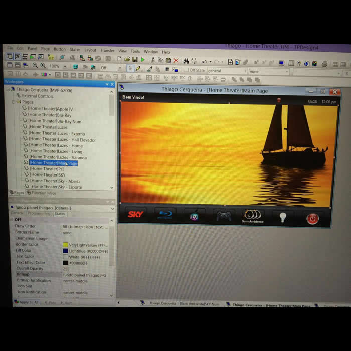Open the Layout menu
The width and height of the screenshot is (351, 351).
tap(90, 50)
